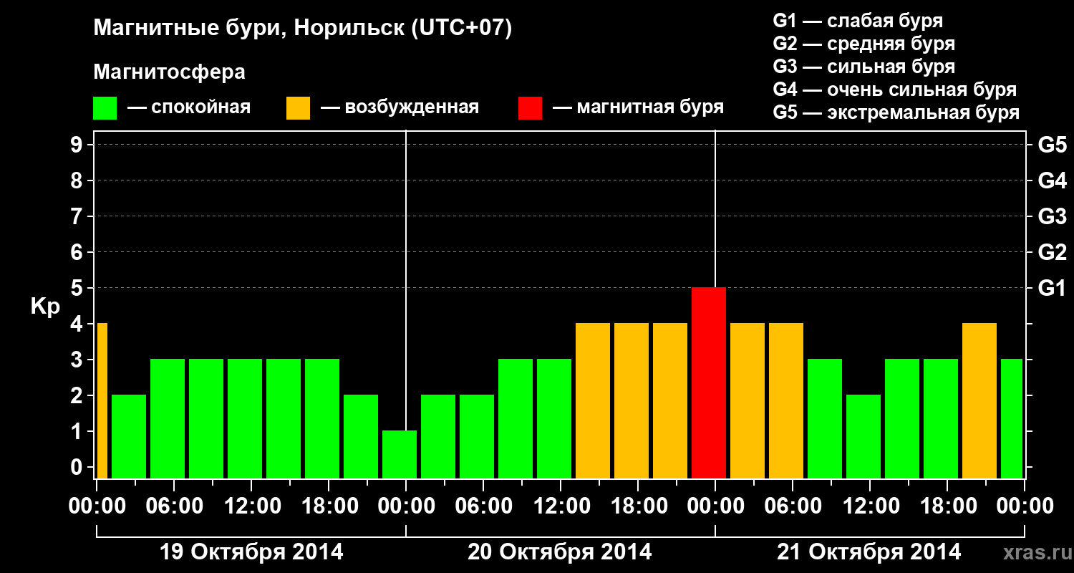Select the 19 Октября 2014 date label

click(251, 552)
